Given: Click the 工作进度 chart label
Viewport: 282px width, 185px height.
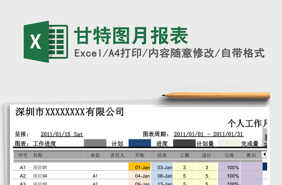Looking at the screenshot, I should tap(44, 143).
